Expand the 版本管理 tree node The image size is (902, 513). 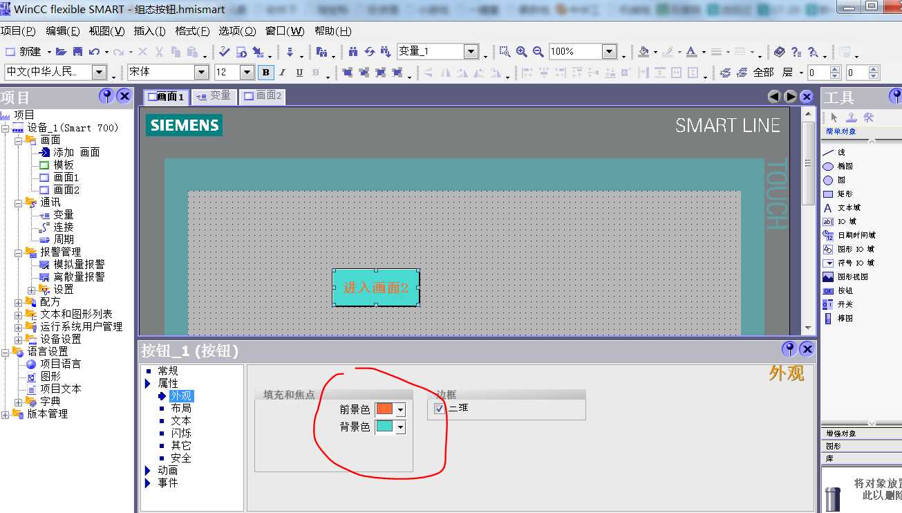6,414
